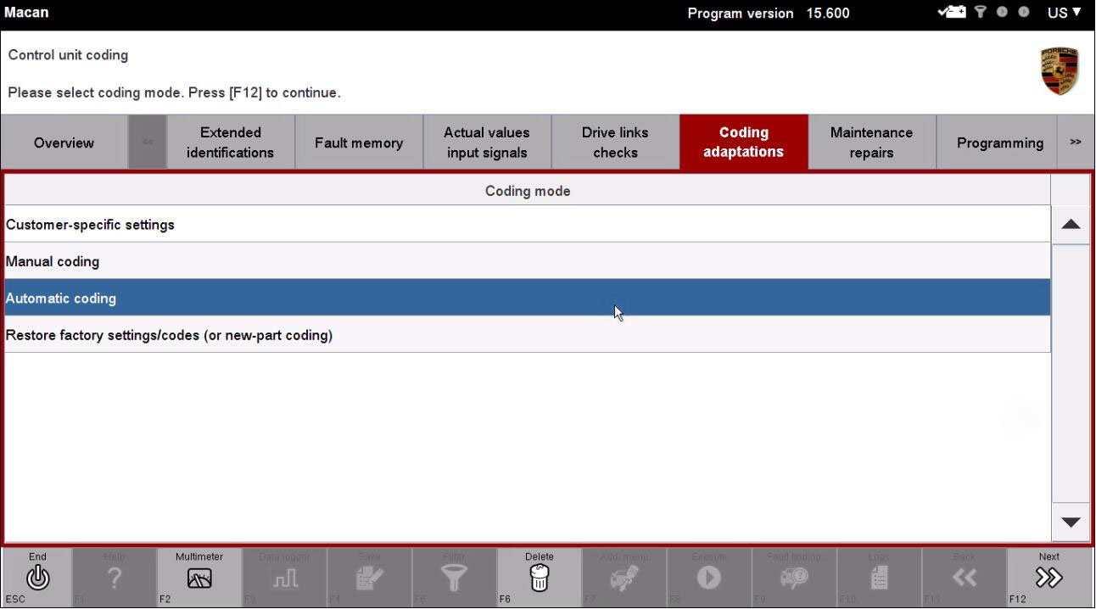Select the Manual coding row
This screenshot has width=1096, height=609.
coord(527,261)
